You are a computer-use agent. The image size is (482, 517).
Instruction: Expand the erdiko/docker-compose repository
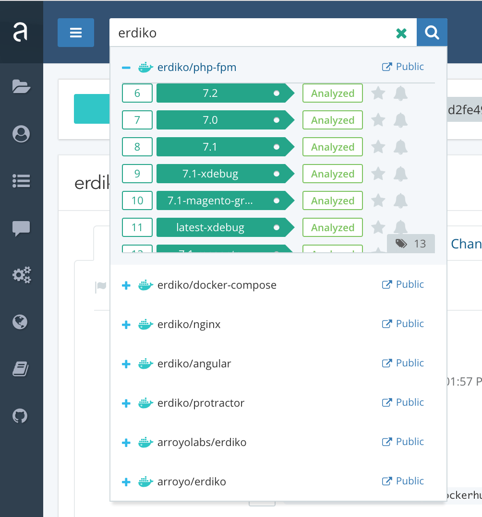click(x=126, y=285)
